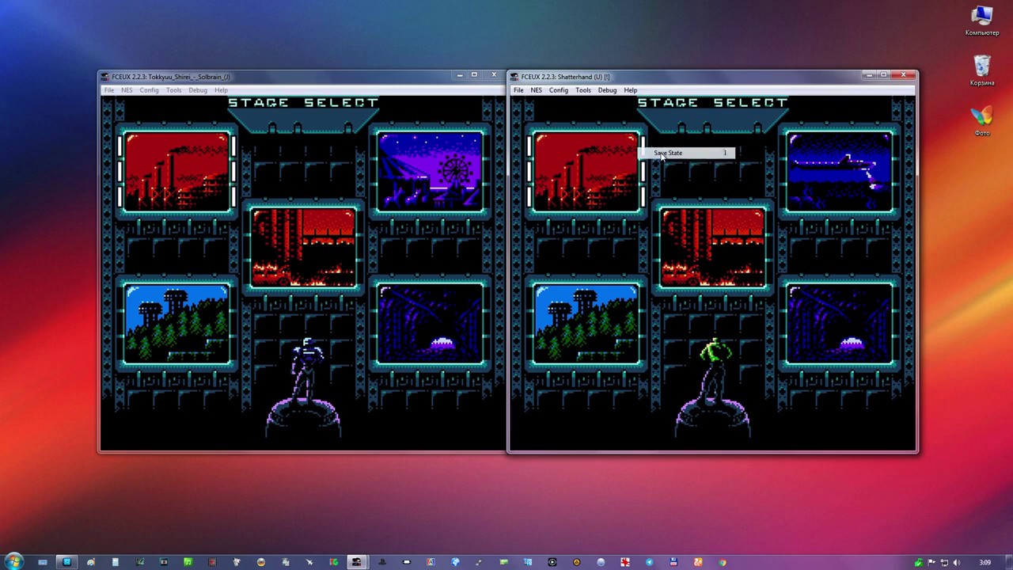Open Корзина recycle bin icon
The width and height of the screenshot is (1013, 570).
coord(981,71)
